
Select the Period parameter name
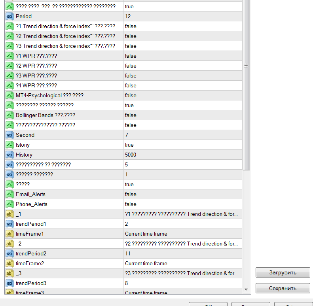pos(24,16)
